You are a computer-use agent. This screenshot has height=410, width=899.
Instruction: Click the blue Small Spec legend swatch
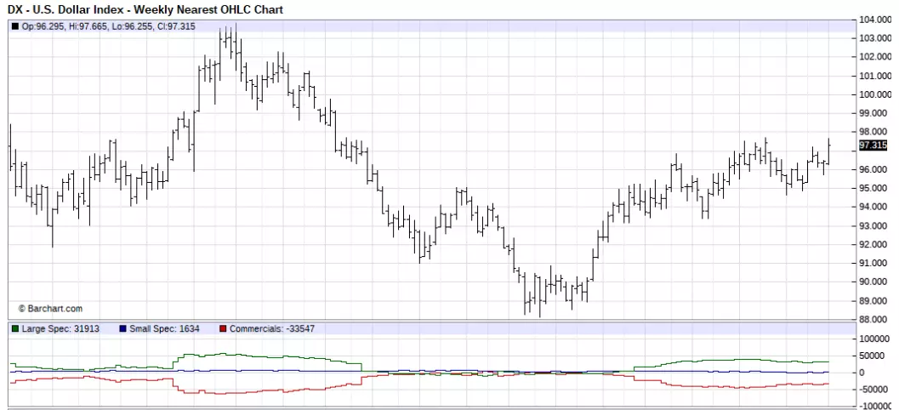point(122,329)
